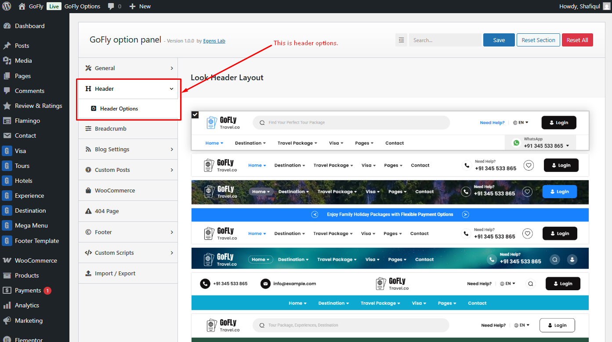The width and height of the screenshot is (612, 342).
Task: Click the 404 Page warning triangle icon
Action: pos(88,211)
